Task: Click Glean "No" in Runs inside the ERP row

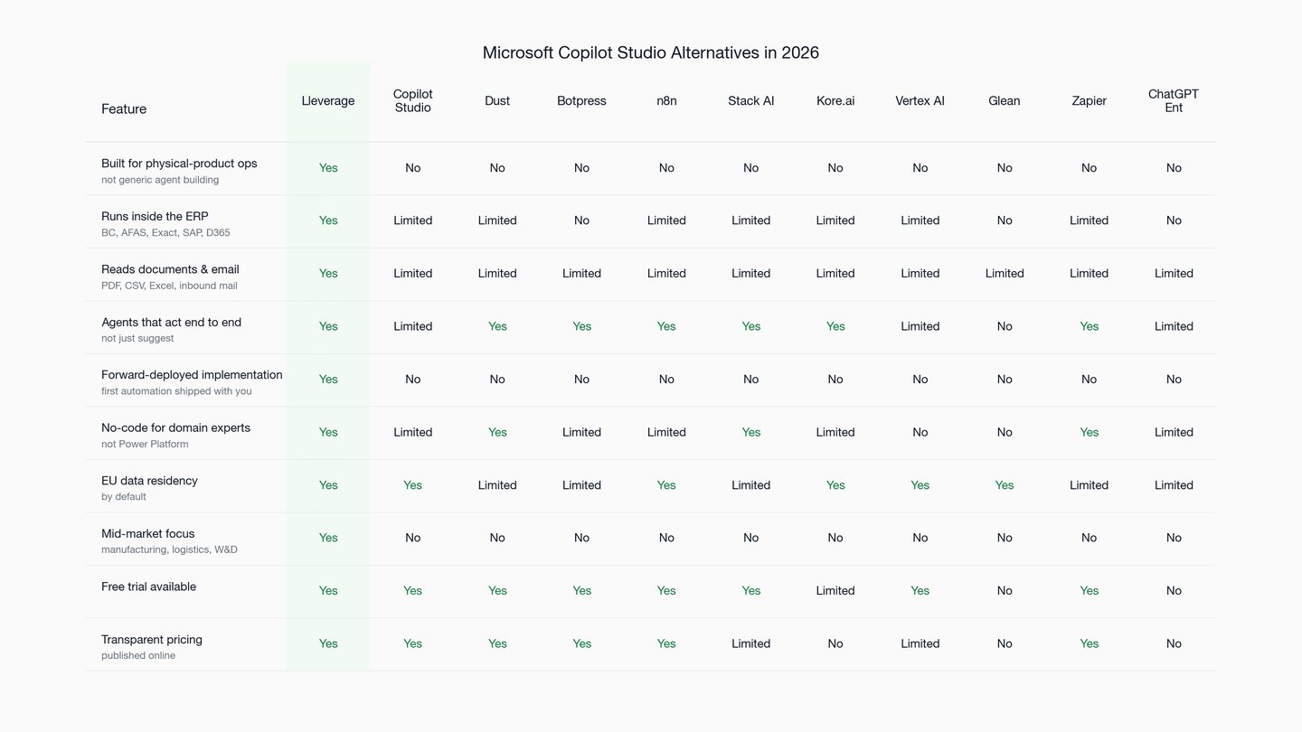Action: coord(1005,221)
